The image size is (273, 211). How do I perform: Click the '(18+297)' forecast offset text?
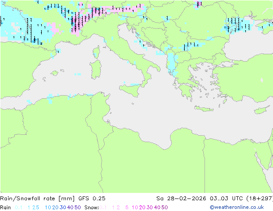coord(260,199)
